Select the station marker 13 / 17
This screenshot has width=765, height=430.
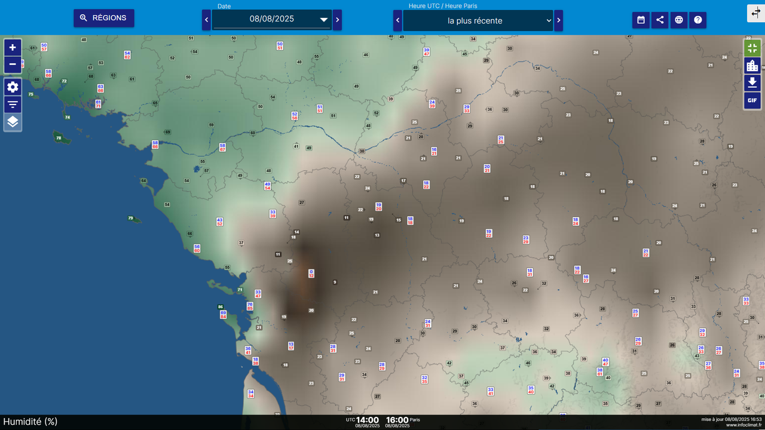(291, 346)
